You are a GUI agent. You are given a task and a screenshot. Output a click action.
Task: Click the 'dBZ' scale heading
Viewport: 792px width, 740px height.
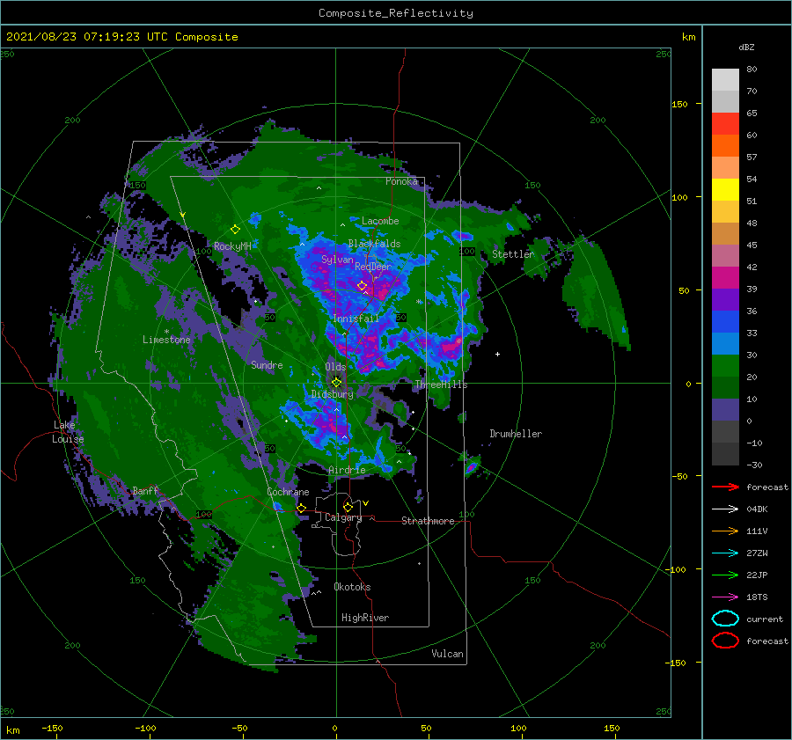pyautogui.click(x=746, y=47)
